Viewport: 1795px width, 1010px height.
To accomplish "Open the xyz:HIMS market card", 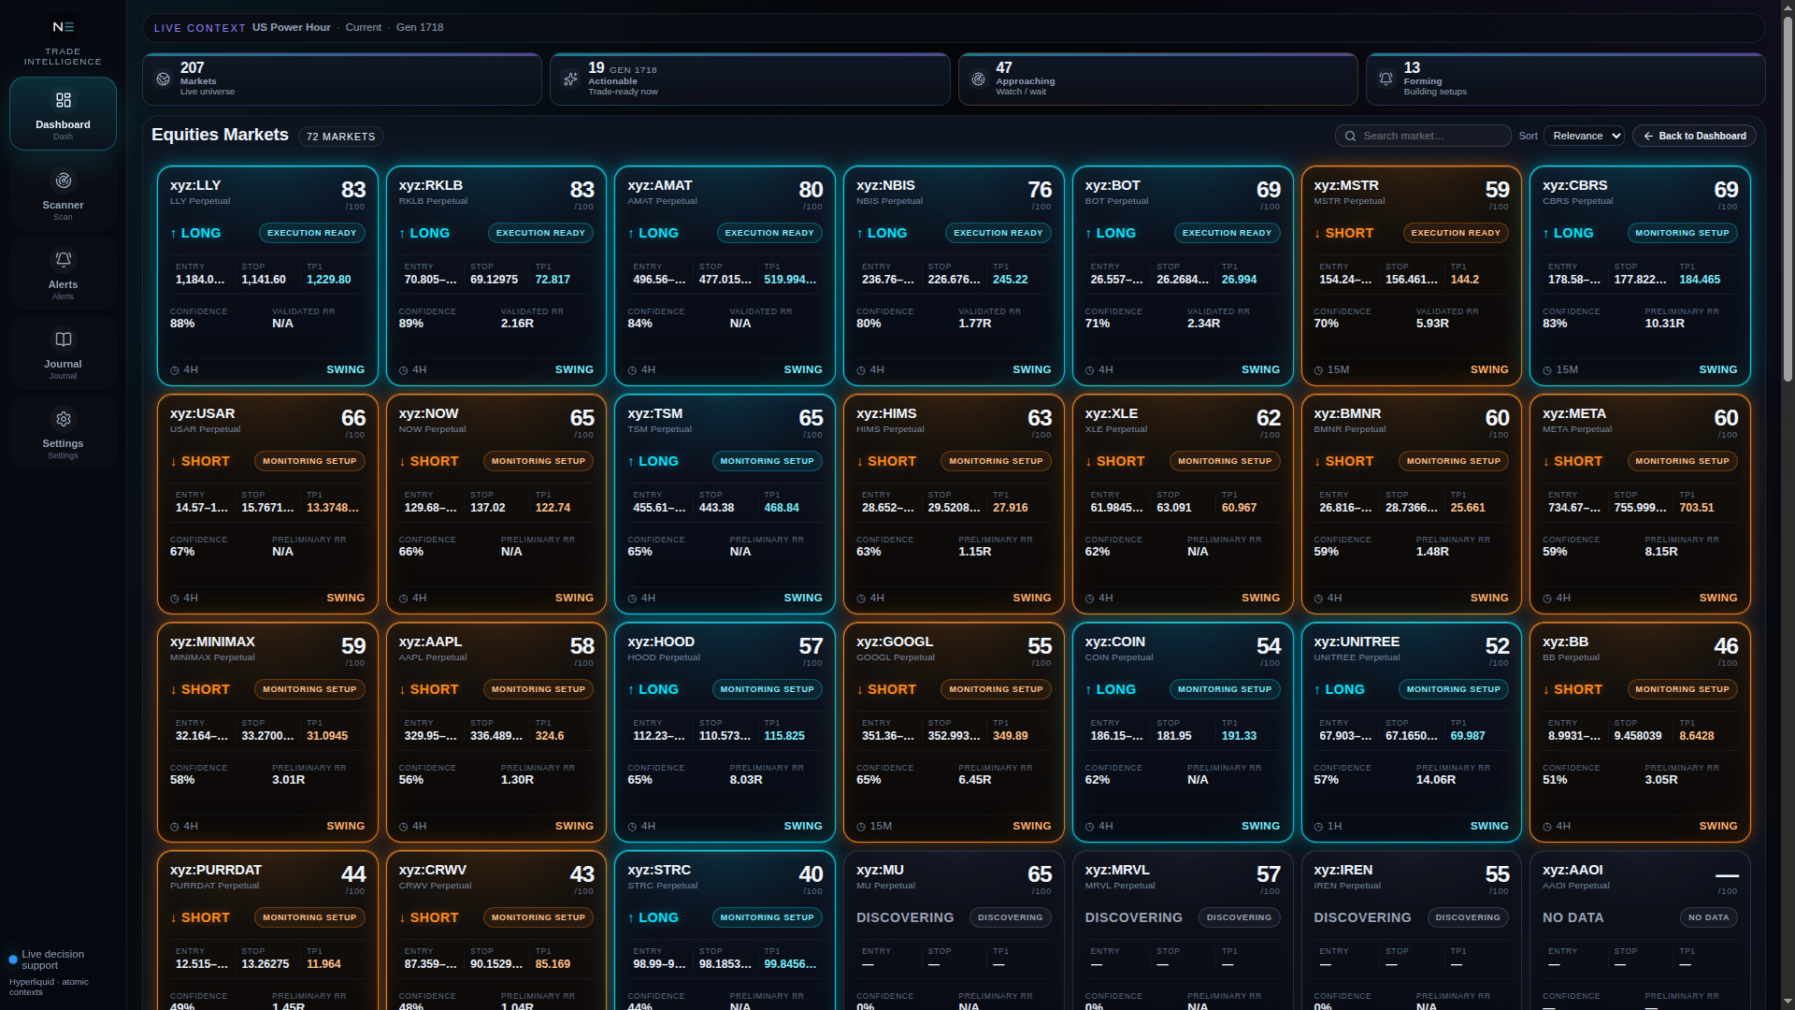I will [x=954, y=504].
